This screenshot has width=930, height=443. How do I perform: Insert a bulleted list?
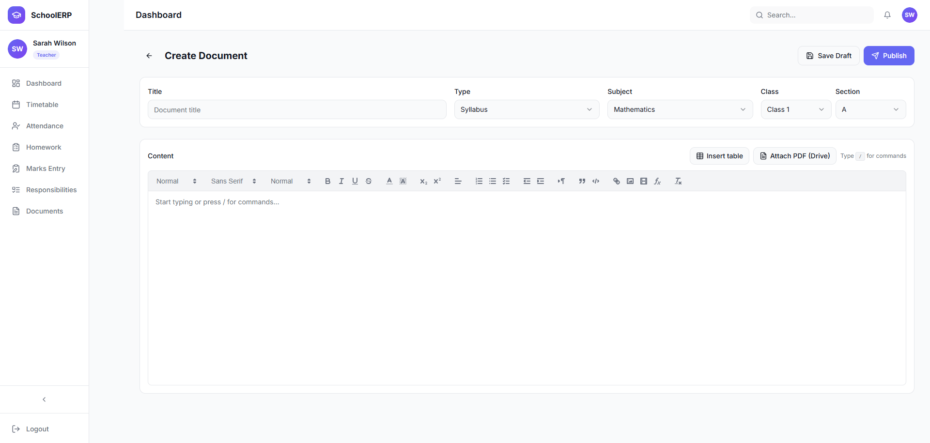coord(492,181)
